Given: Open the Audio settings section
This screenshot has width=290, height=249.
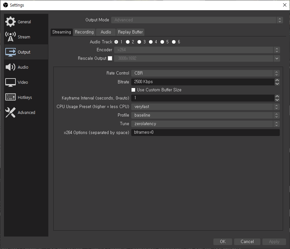Looking at the screenshot, I should (x=23, y=67).
